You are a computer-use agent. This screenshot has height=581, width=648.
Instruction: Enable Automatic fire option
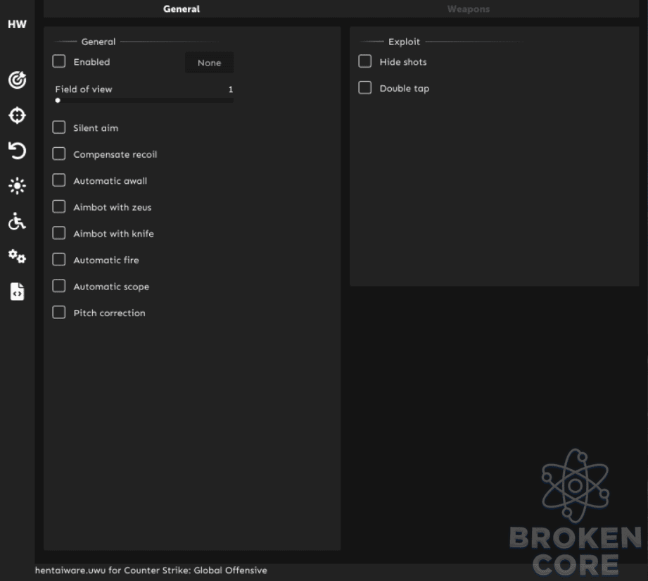coord(59,260)
